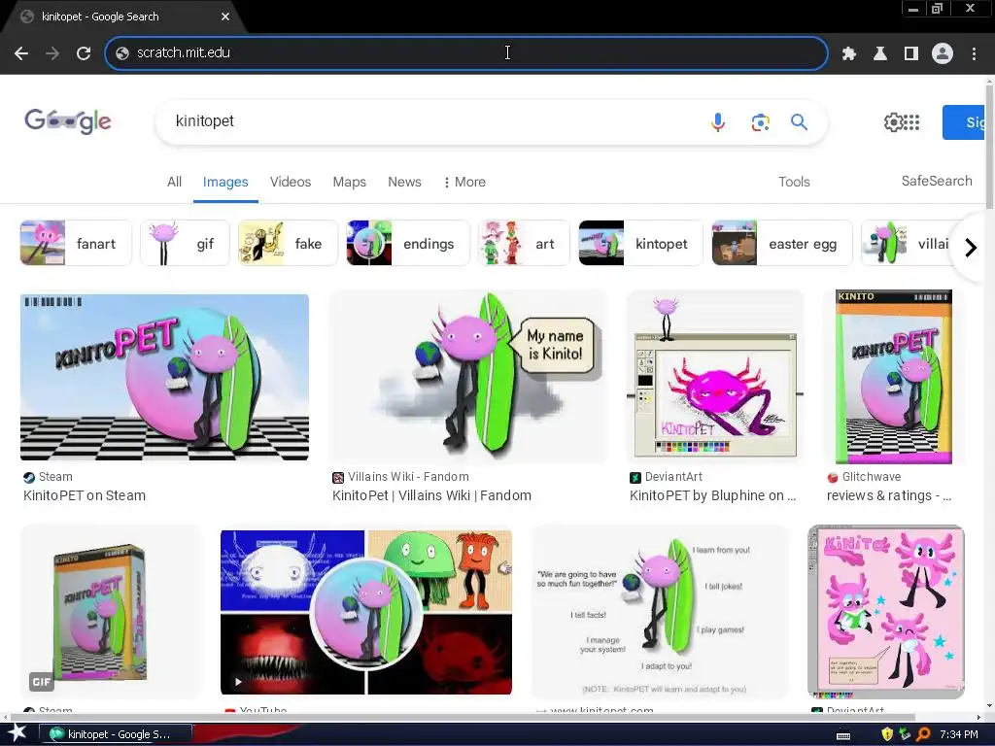Click the orange search icon in system tray
The image size is (995, 746).
click(x=923, y=734)
